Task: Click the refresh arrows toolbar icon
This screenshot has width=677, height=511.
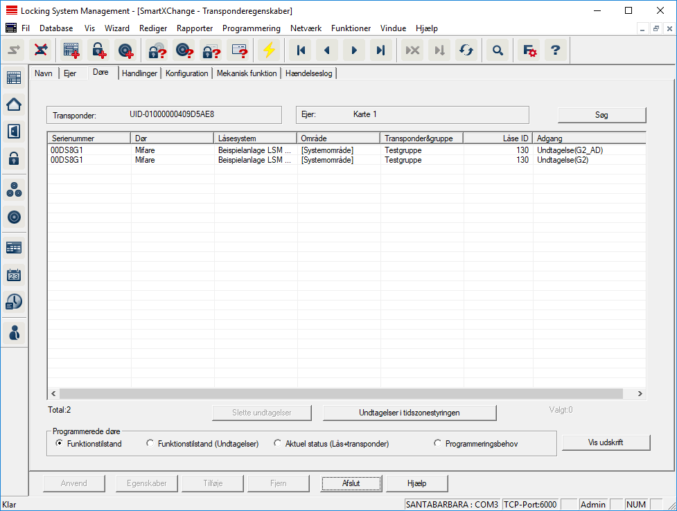Action: pos(466,50)
